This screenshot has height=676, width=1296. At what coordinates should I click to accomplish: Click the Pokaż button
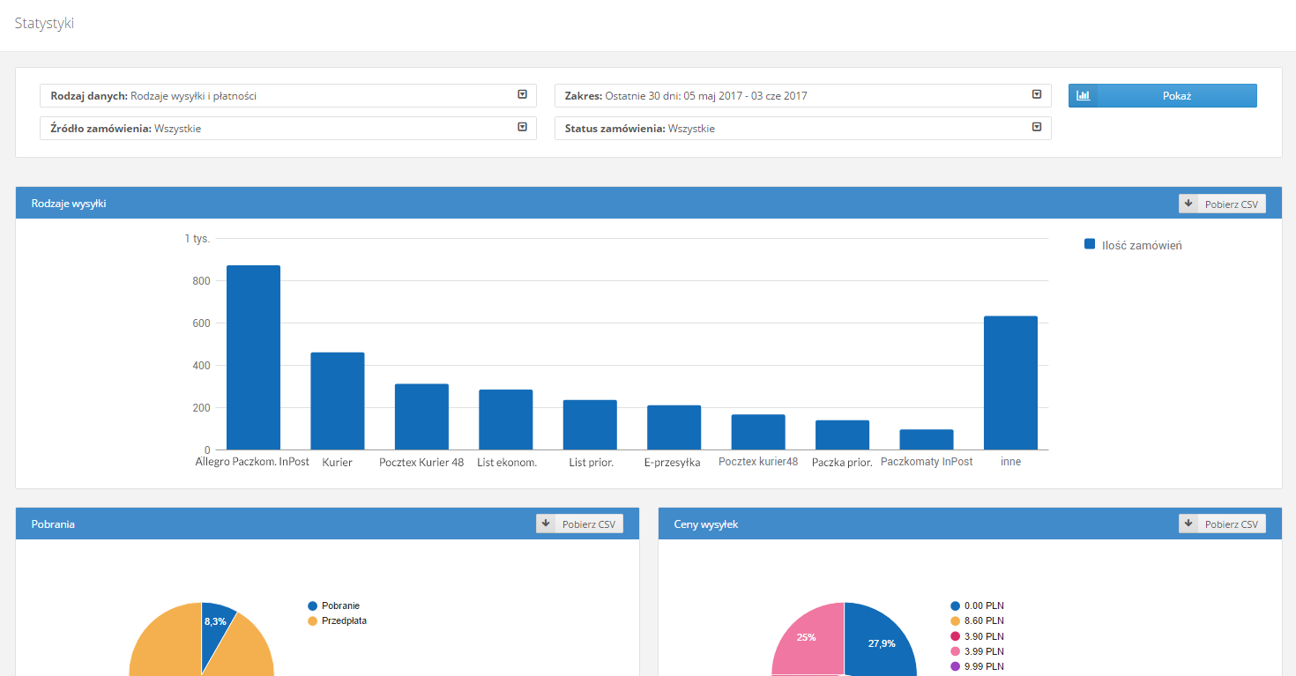(1163, 95)
